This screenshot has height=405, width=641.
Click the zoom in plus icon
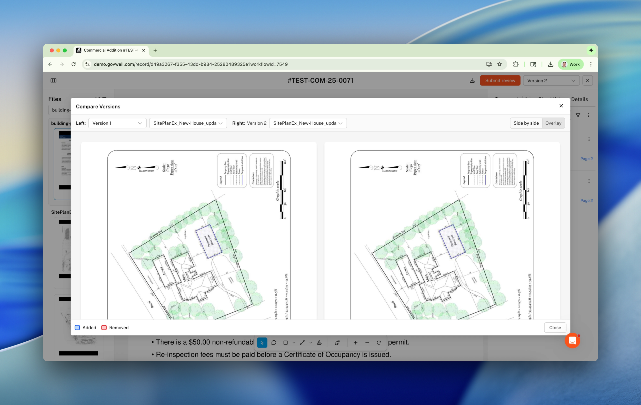point(355,343)
